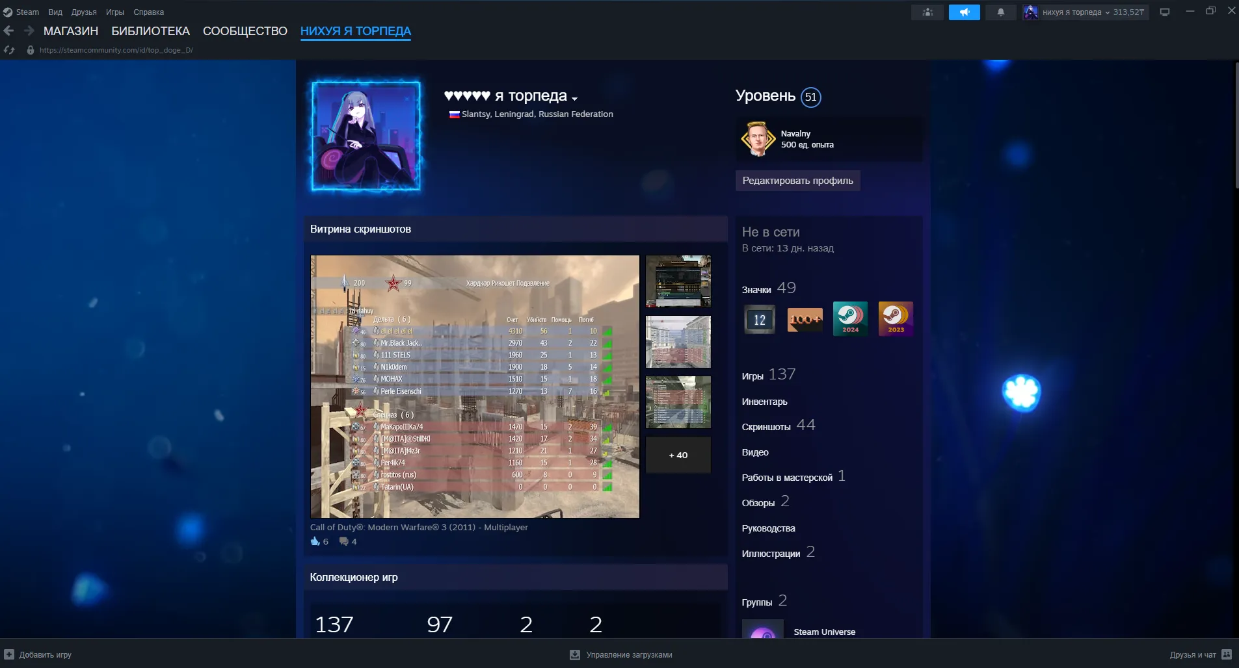The height and width of the screenshot is (668, 1239).
Task: Open the Steam 2023 badge
Action: point(896,319)
